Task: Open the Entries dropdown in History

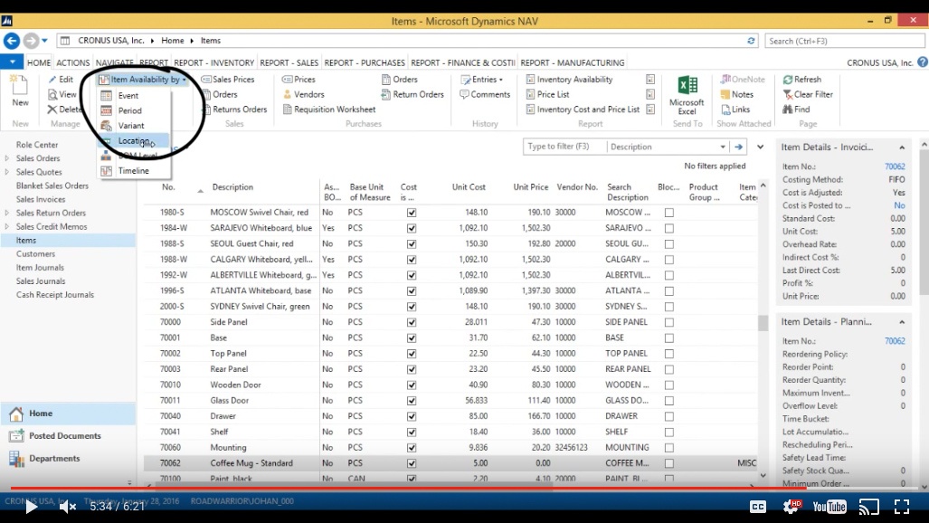Action: tap(482, 80)
